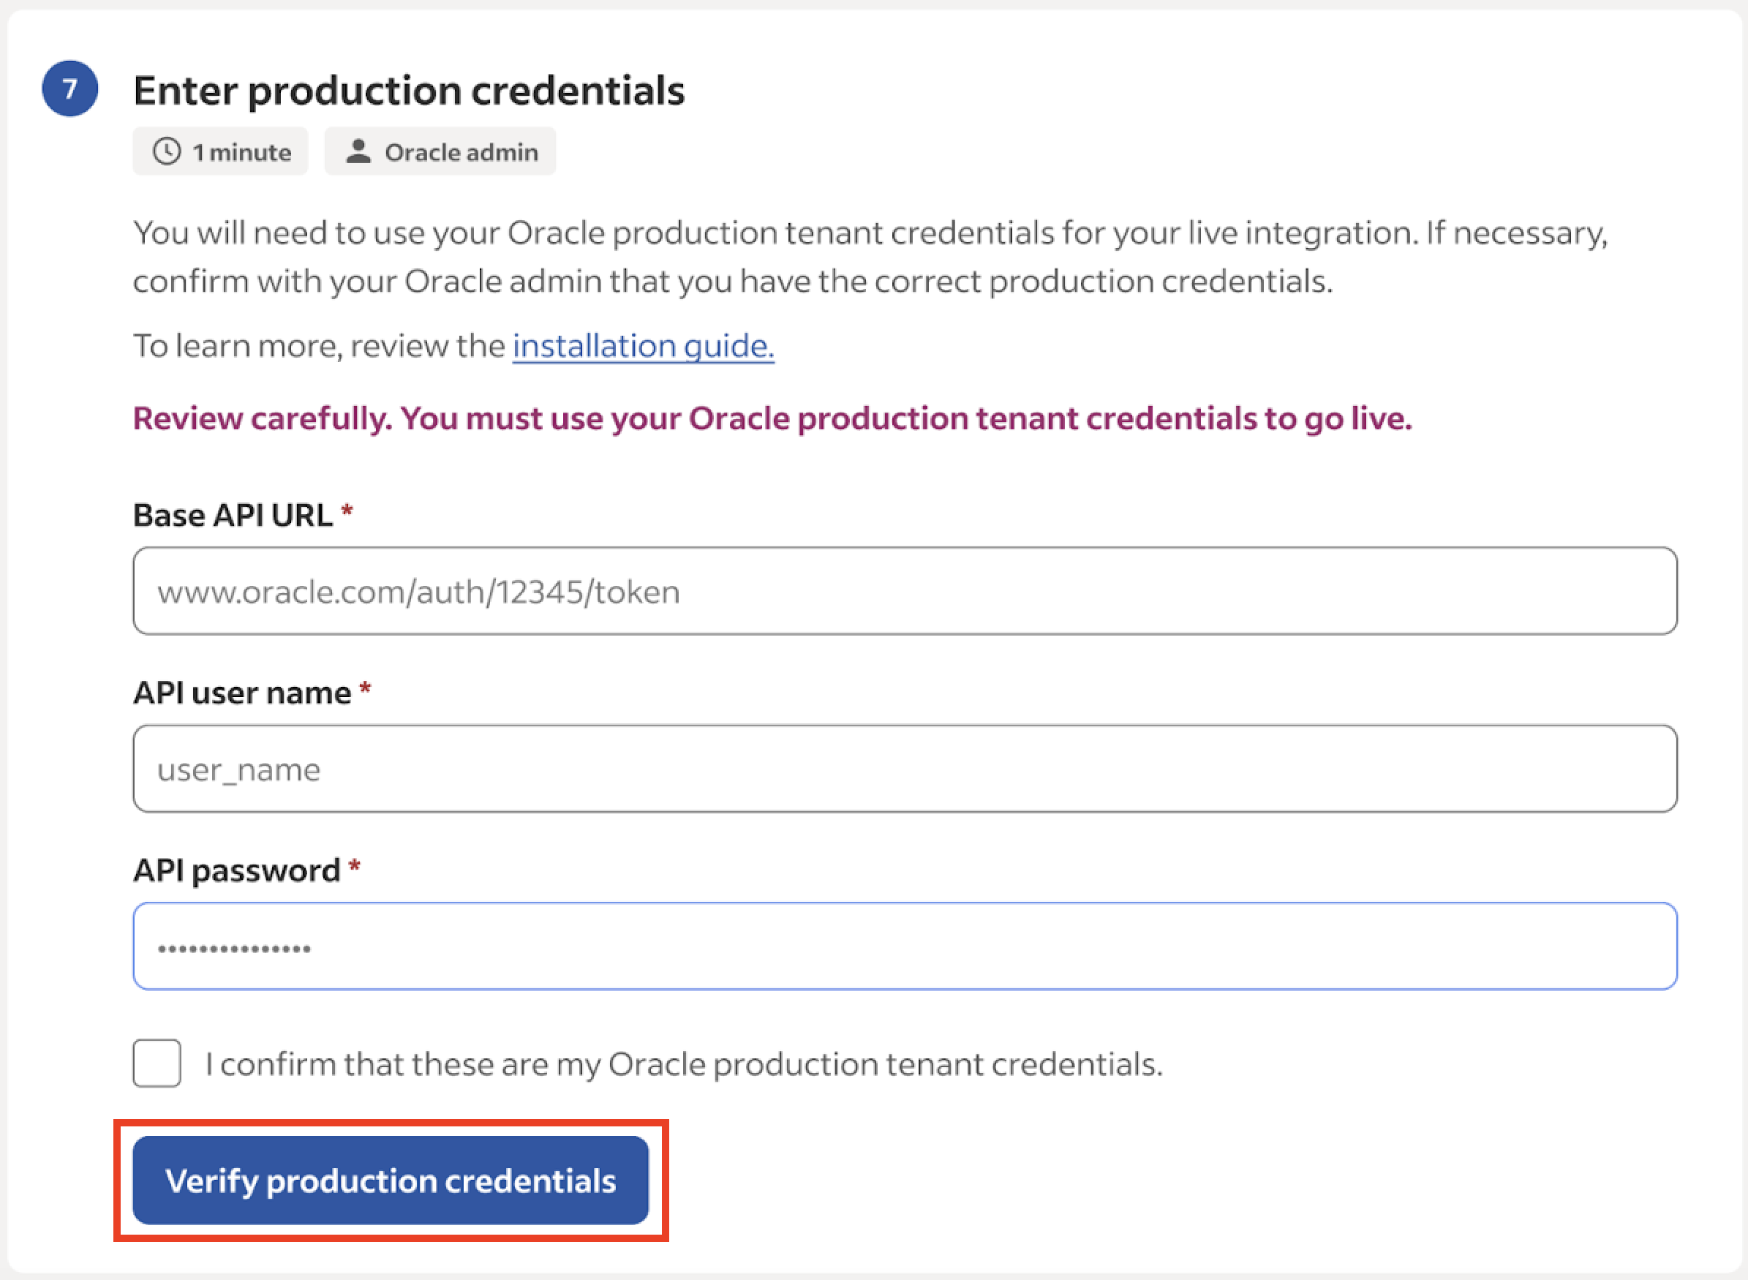1748x1280 pixels.
Task: Click the person icon beside Oracle admin
Action: point(358,151)
